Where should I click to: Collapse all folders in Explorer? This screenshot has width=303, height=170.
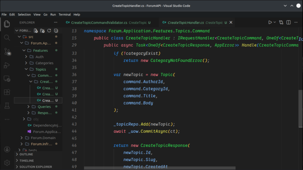pyautogui.click(x=56, y=31)
